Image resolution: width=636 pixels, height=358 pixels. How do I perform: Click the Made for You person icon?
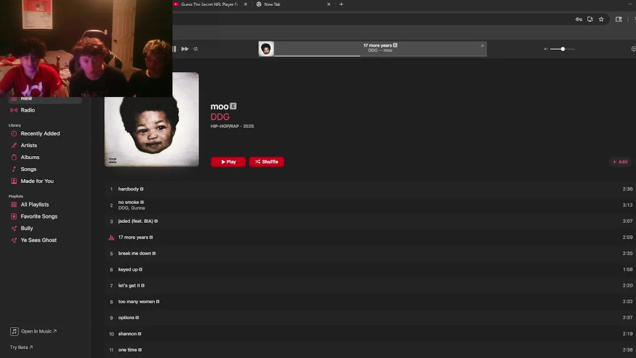(x=14, y=181)
